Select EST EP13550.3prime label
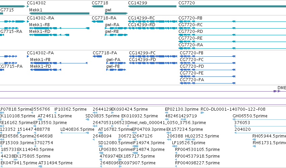The image size is (286, 168). click(x=50, y=123)
